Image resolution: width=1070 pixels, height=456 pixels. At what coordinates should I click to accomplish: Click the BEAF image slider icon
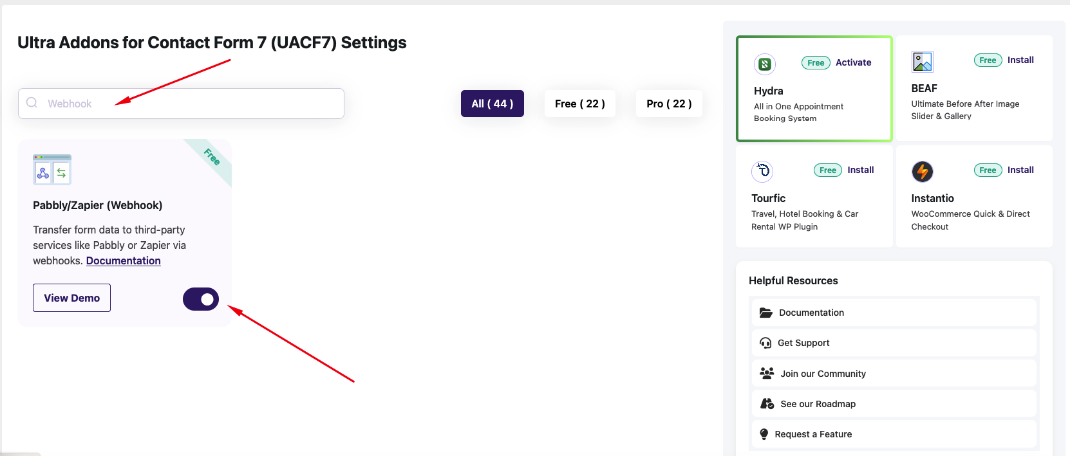(923, 61)
